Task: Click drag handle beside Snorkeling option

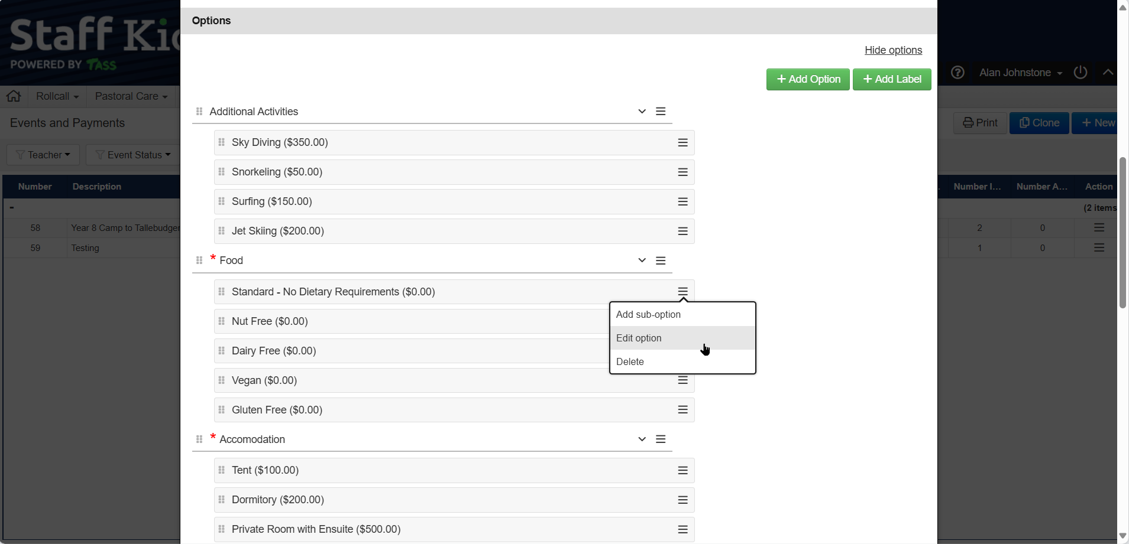Action: (222, 172)
